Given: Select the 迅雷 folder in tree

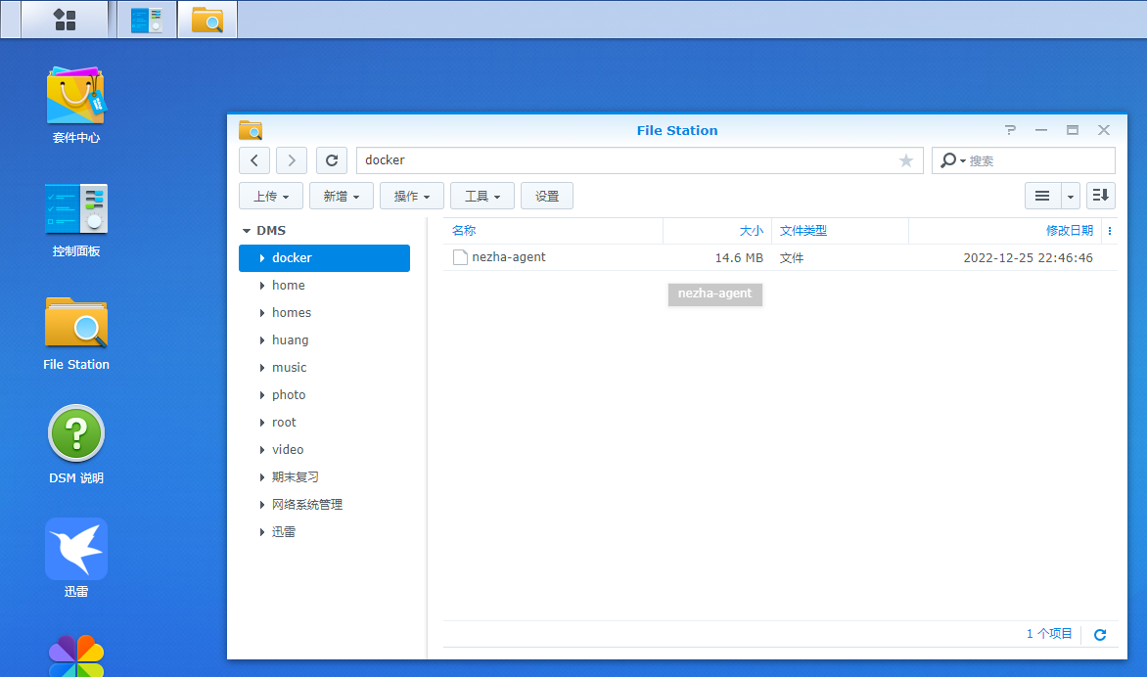Looking at the screenshot, I should (283, 532).
